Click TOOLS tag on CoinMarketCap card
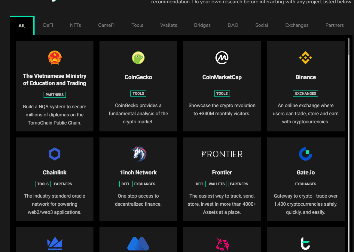Screen dimensions: 354x252 pos(222,94)
